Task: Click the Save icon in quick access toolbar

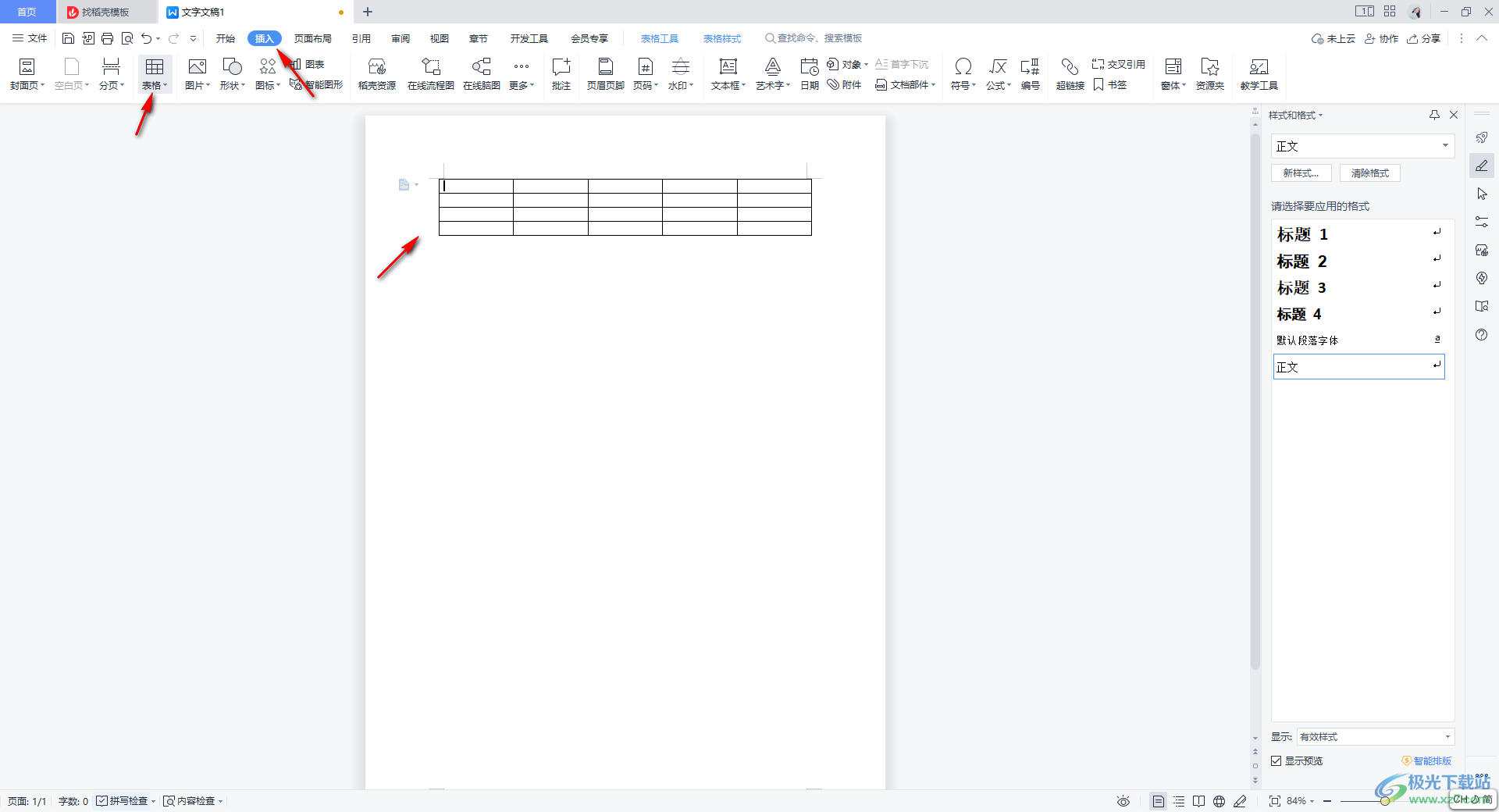Action: (x=68, y=38)
